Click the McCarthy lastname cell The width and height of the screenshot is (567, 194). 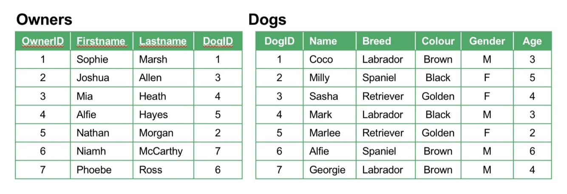point(163,151)
